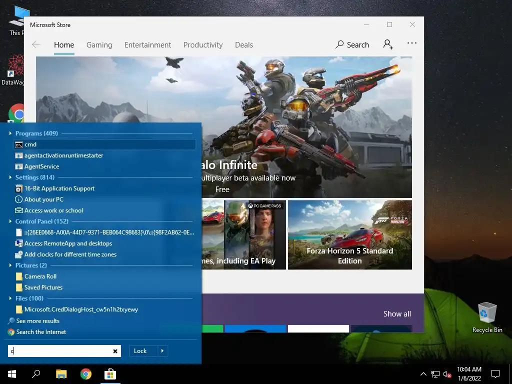The image size is (512, 384).
Task: Go back with the Store back arrow
Action: 36,44
